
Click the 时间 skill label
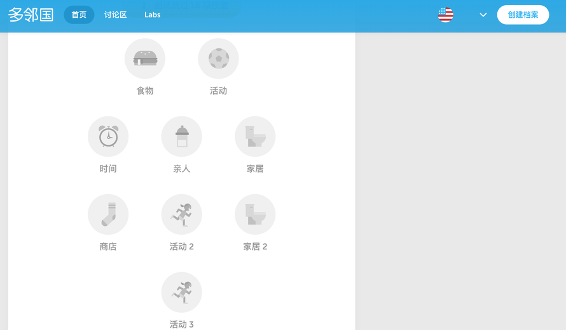pyautogui.click(x=108, y=169)
